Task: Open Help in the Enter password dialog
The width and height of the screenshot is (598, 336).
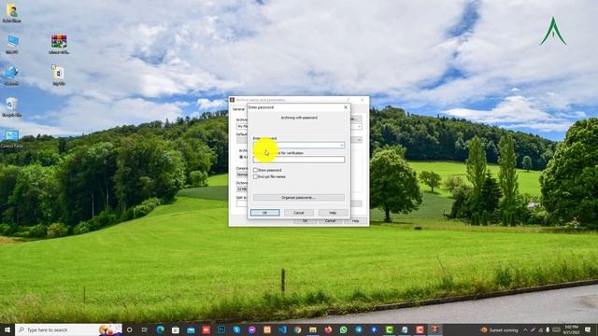Action: click(333, 213)
